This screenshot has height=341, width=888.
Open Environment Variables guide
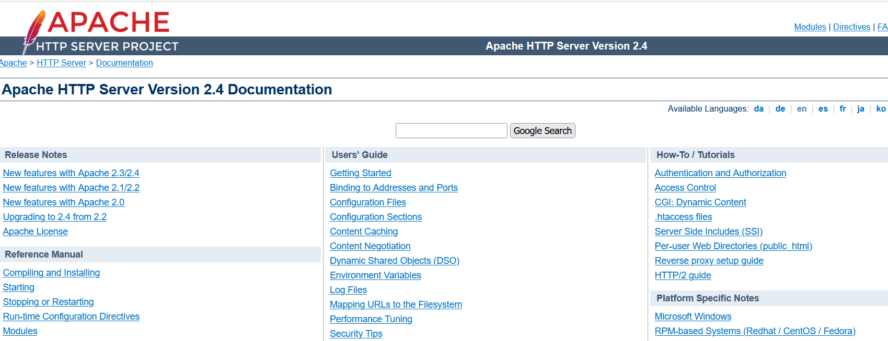pyautogui.click(x=375, y=275)
